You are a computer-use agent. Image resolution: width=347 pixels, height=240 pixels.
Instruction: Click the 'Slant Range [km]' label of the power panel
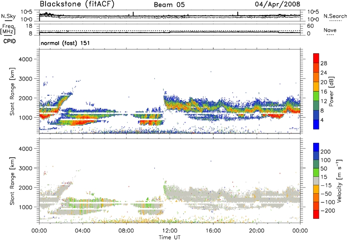click(12, 91)
